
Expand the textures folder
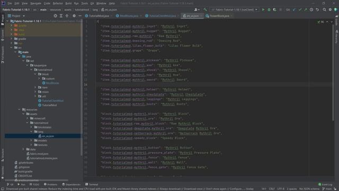click(x=31, y=145)
